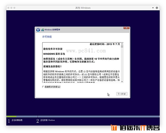The width and height of the screenshot is (166, 133).
Task: Click the license scrollbar down arrow
Action: pyautogui.click(x=122, y=81)
